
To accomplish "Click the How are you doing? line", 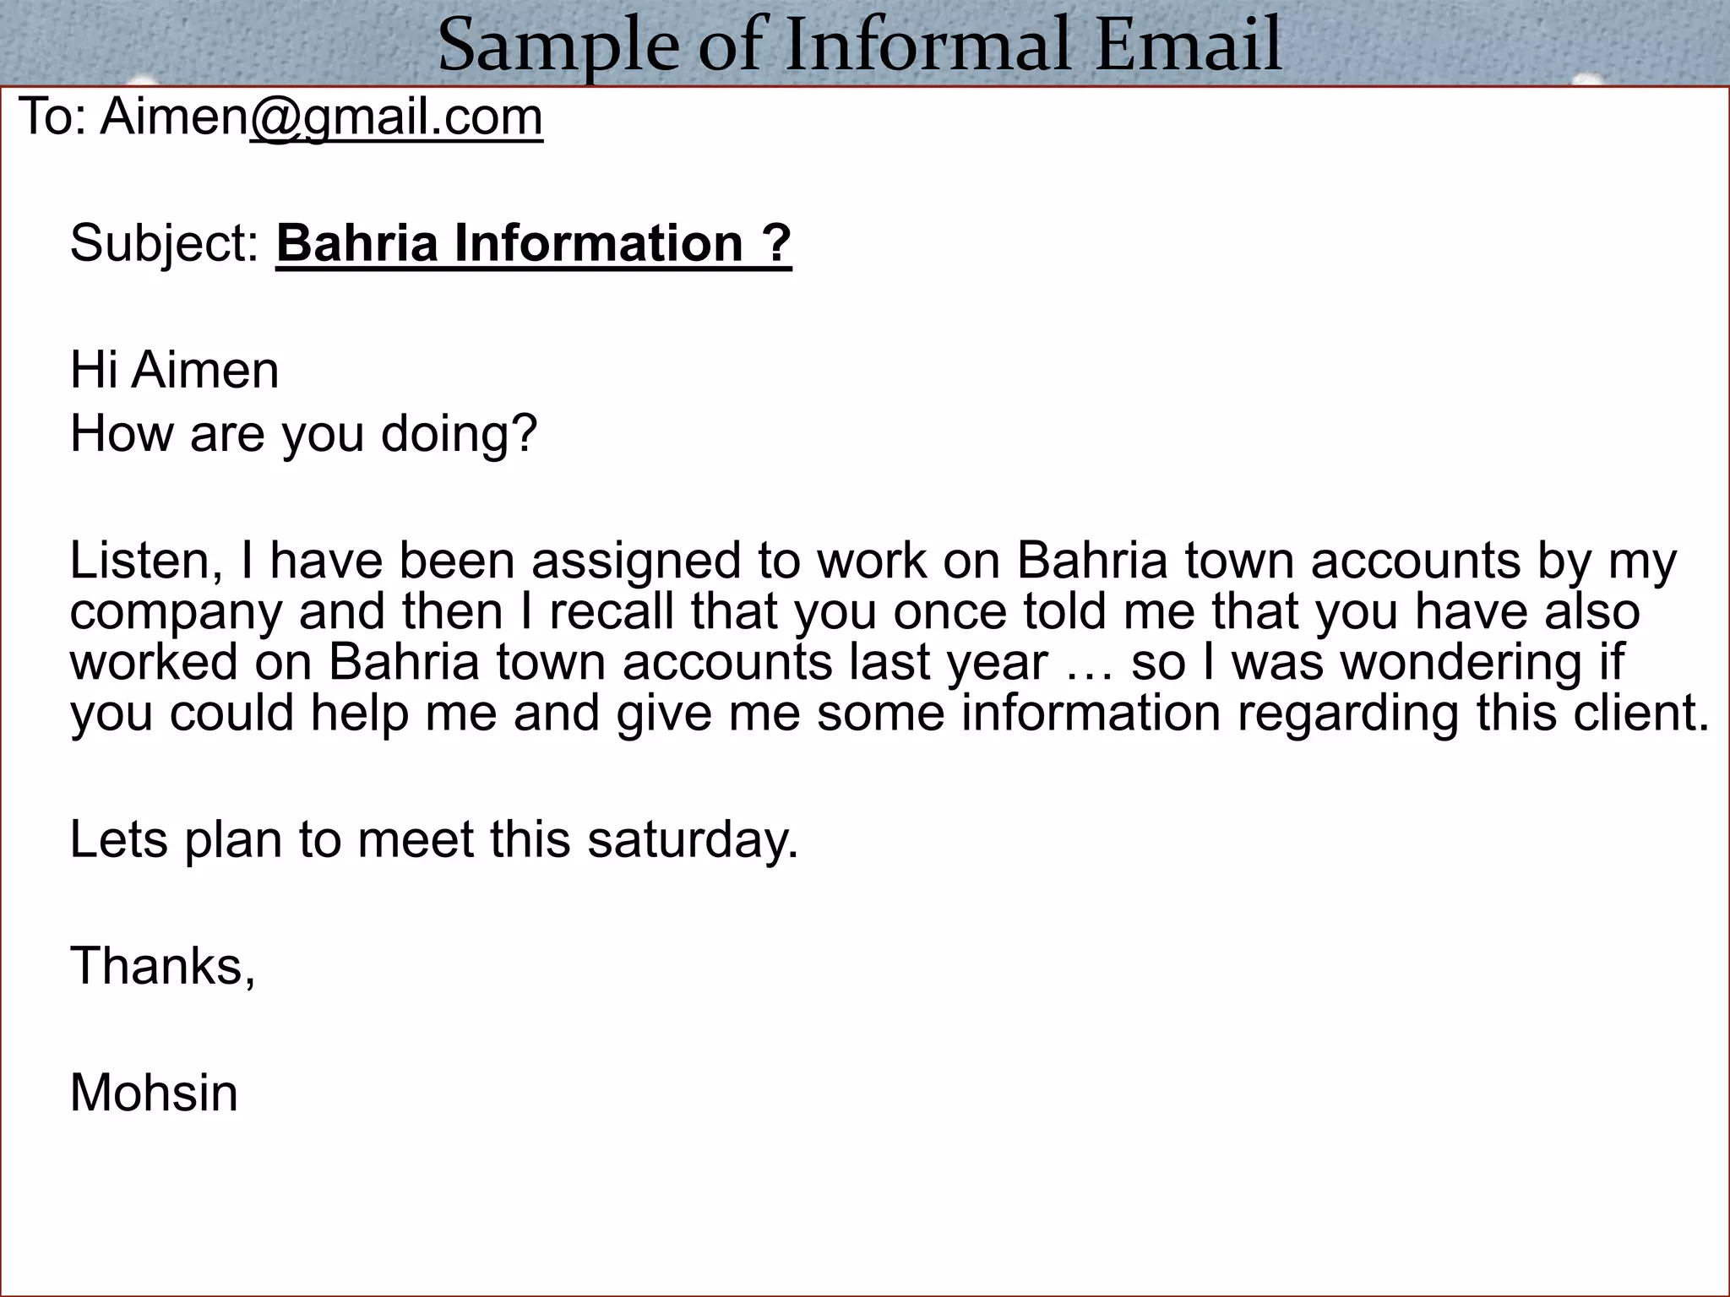I will coord(303,435).
